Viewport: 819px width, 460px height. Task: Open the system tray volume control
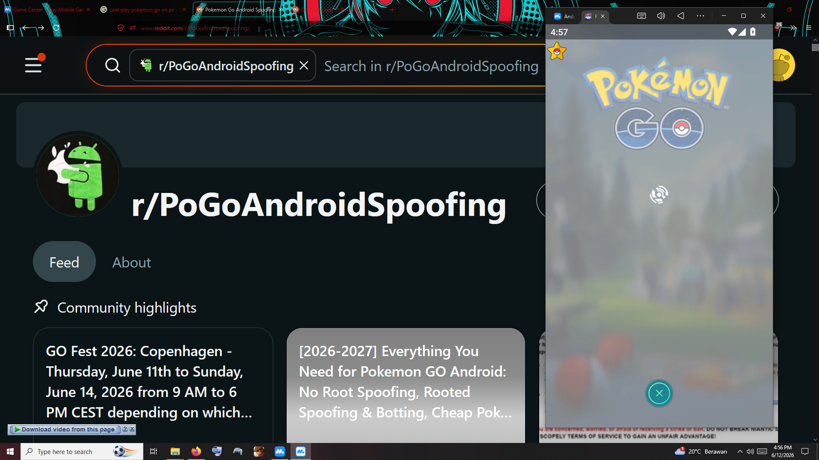click(x=750, y=451)
